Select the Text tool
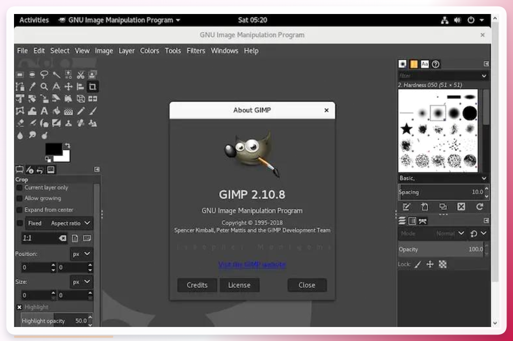 click(x=44, y=111)
